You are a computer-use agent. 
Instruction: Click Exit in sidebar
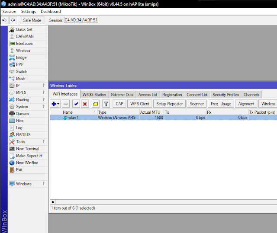click(x=28, y=170)
